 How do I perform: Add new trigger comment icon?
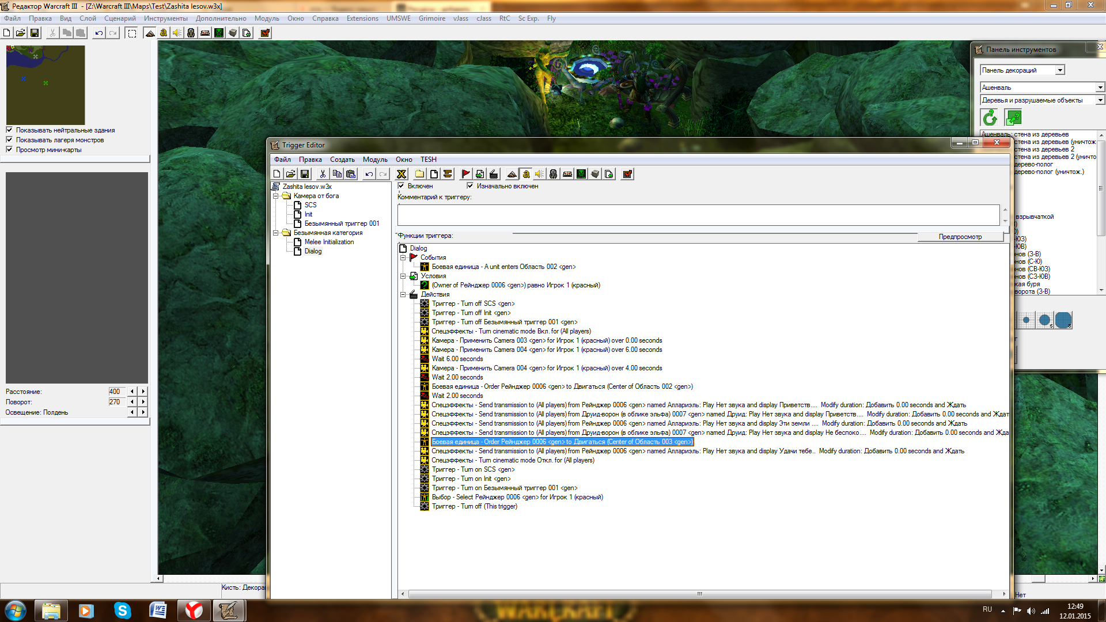(448, 174)
